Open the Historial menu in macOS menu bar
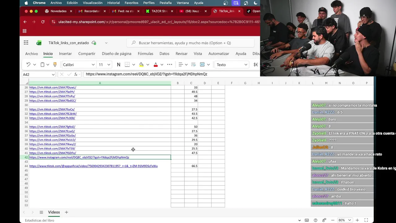 coord(114,3)
